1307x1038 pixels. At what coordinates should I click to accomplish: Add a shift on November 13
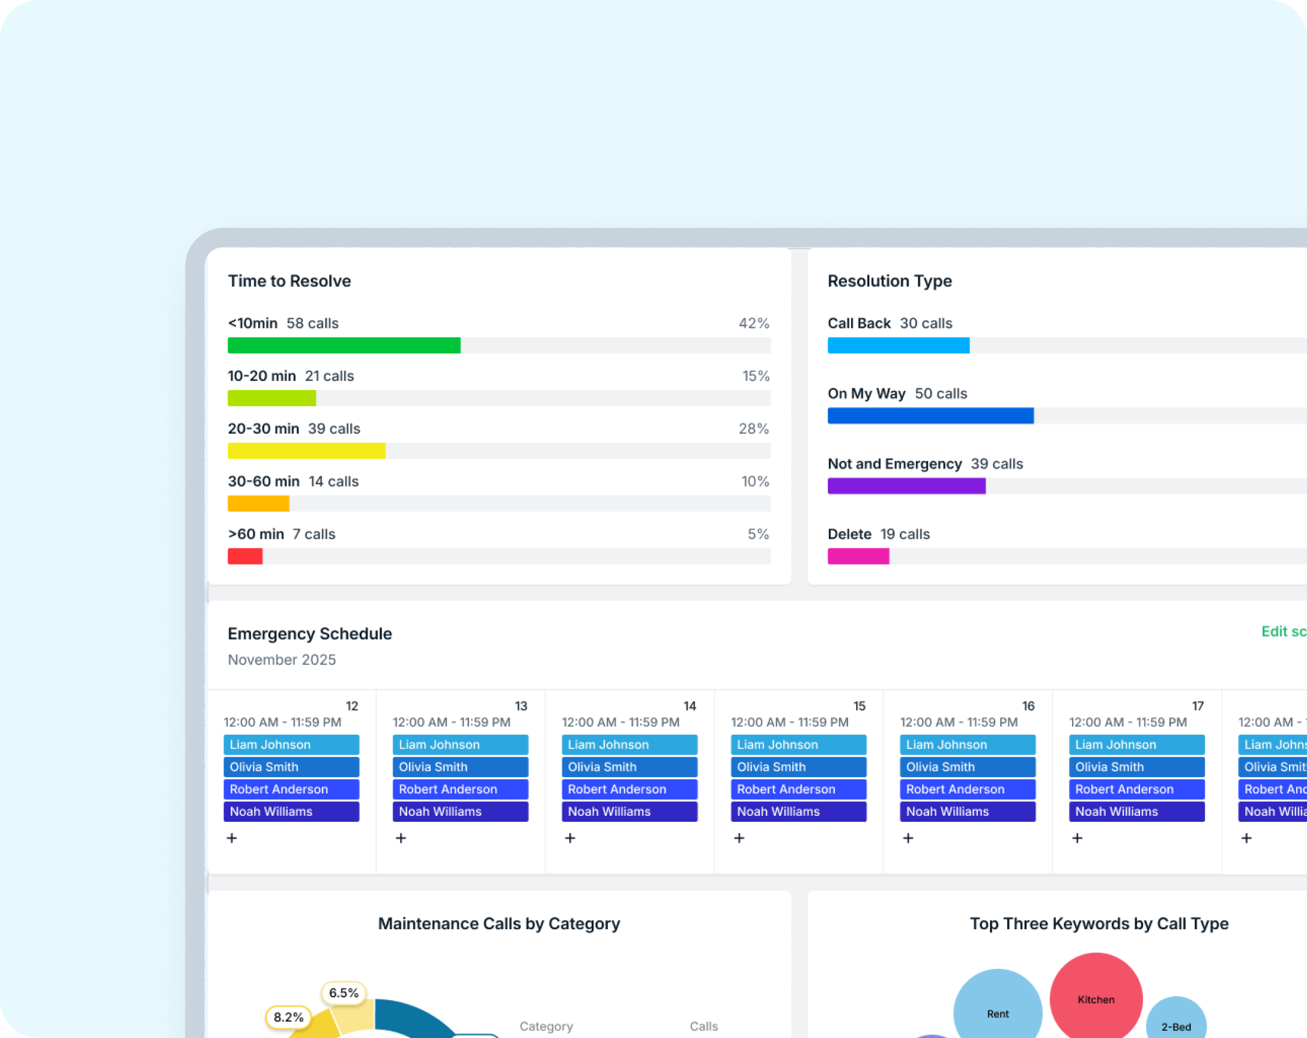click(401, 838)
